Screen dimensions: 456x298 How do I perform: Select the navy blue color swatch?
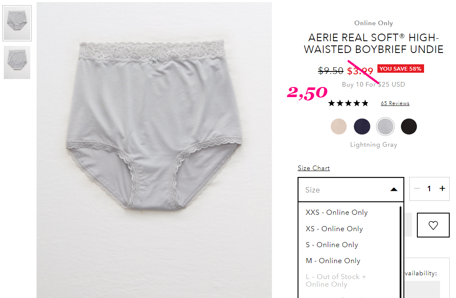click(x=362, y=127)
